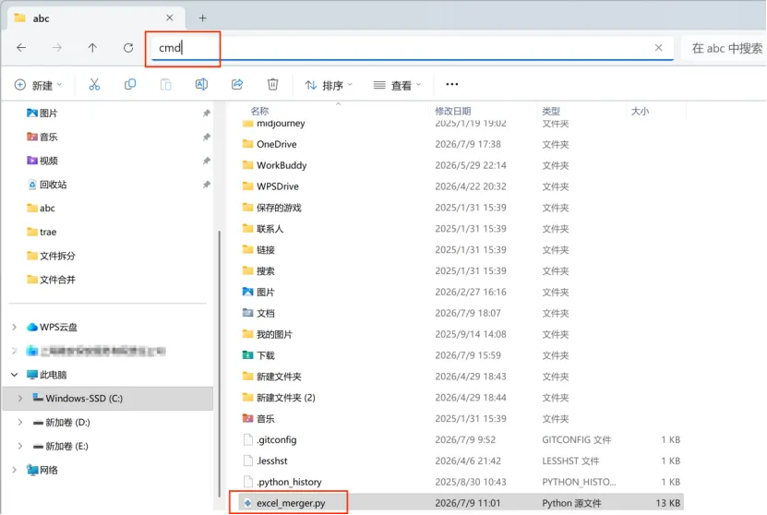Unpin 回收站 from quick access
Image resolution: width=767 pixels, height=515 pixels.
(207, 185)
